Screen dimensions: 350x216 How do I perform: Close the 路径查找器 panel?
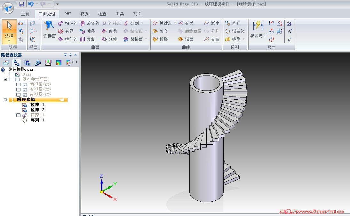tap(76, 55)
